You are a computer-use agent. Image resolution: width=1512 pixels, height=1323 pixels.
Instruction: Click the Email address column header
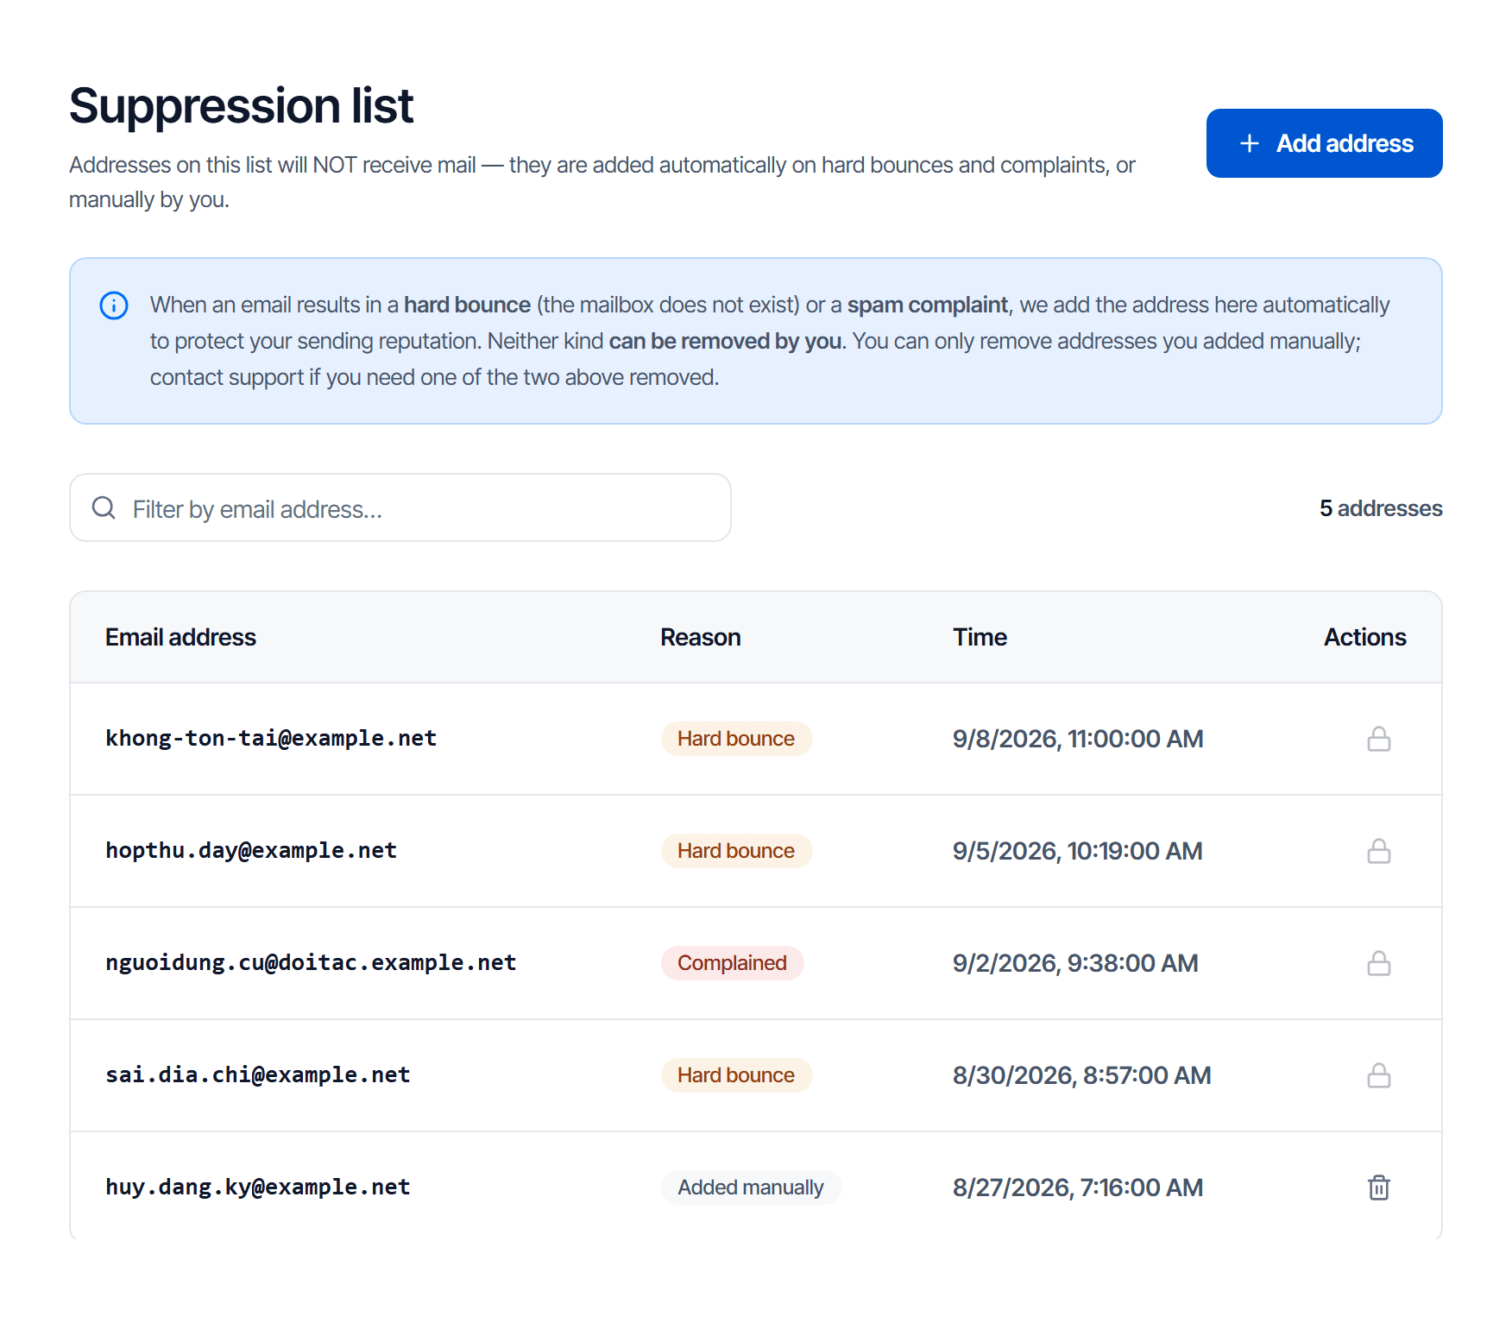click(x=181, y=637)
